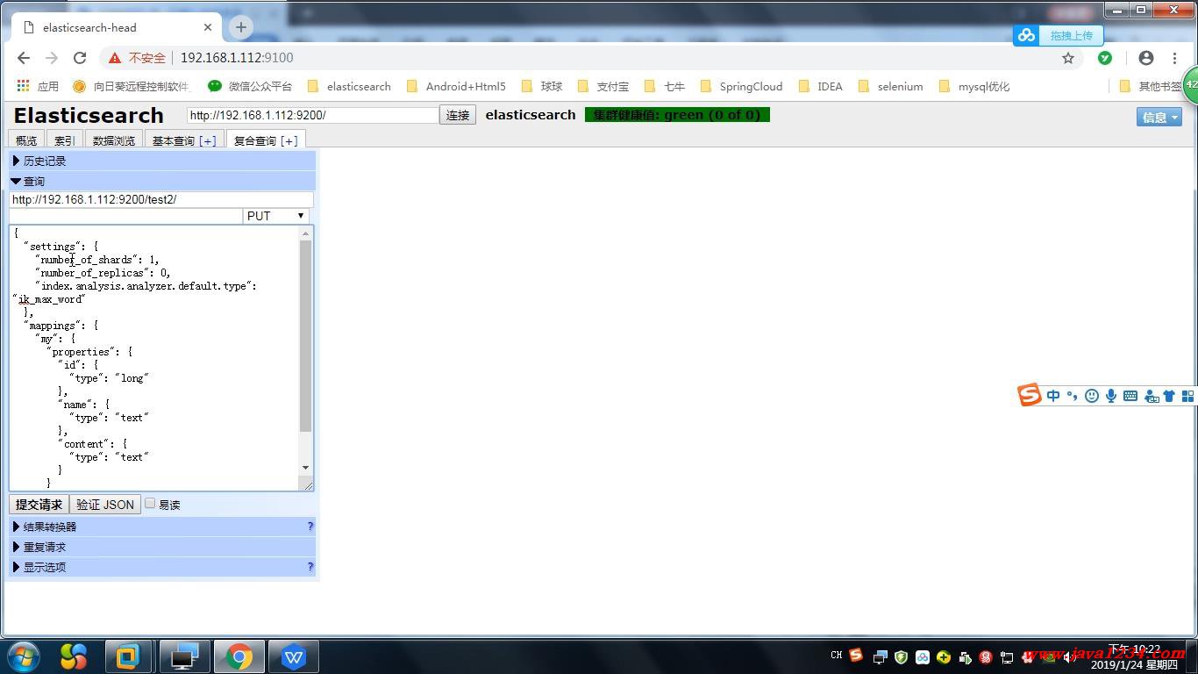Toggle Chinese/English mode 中 on Sogou bar
The image size is (1198, 674).
pyautogui.click(x=1053, y=396)
